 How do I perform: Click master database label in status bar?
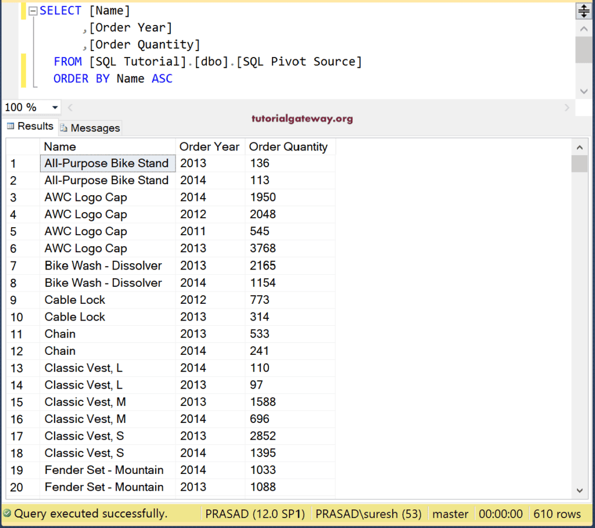450,513
